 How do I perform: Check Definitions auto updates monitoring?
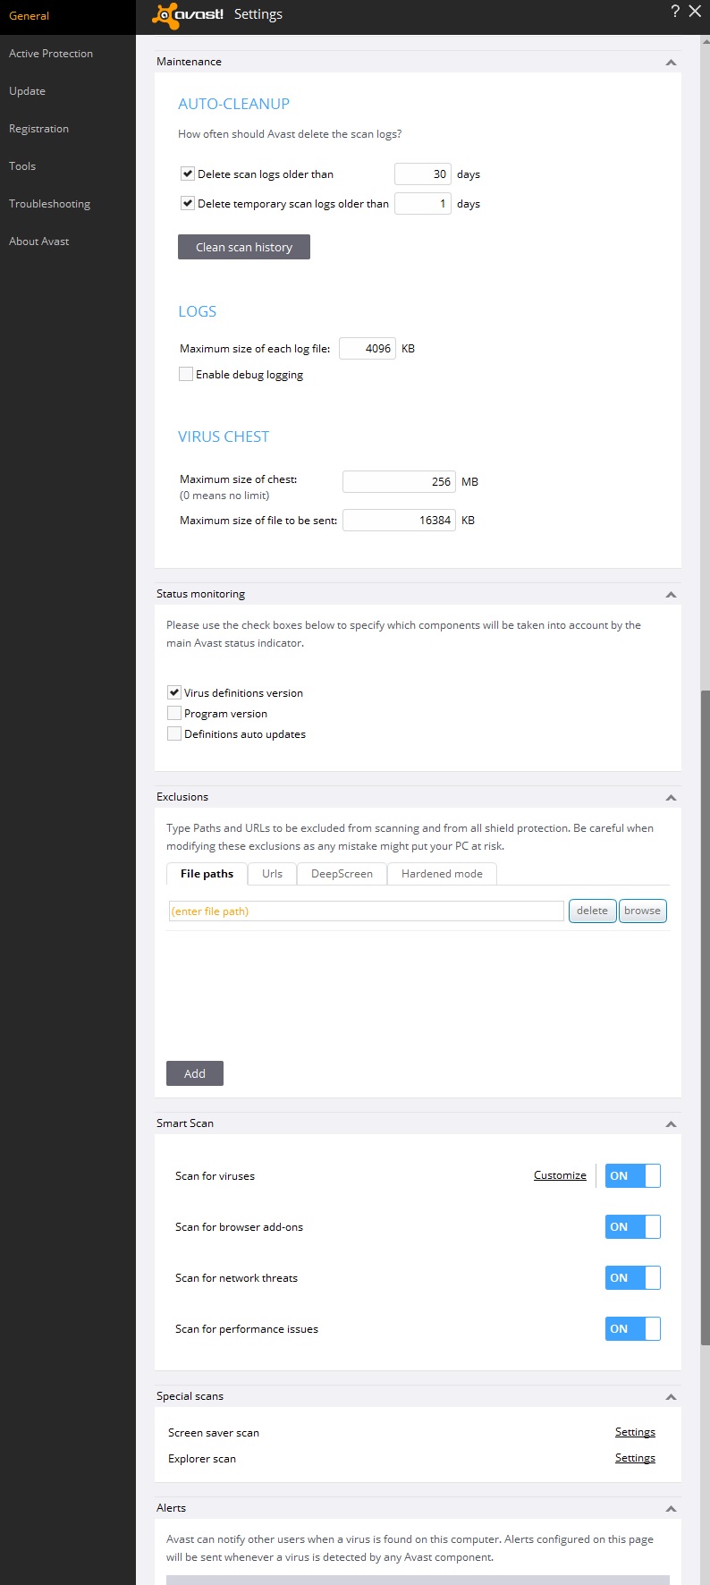click(x=174, y=733)
